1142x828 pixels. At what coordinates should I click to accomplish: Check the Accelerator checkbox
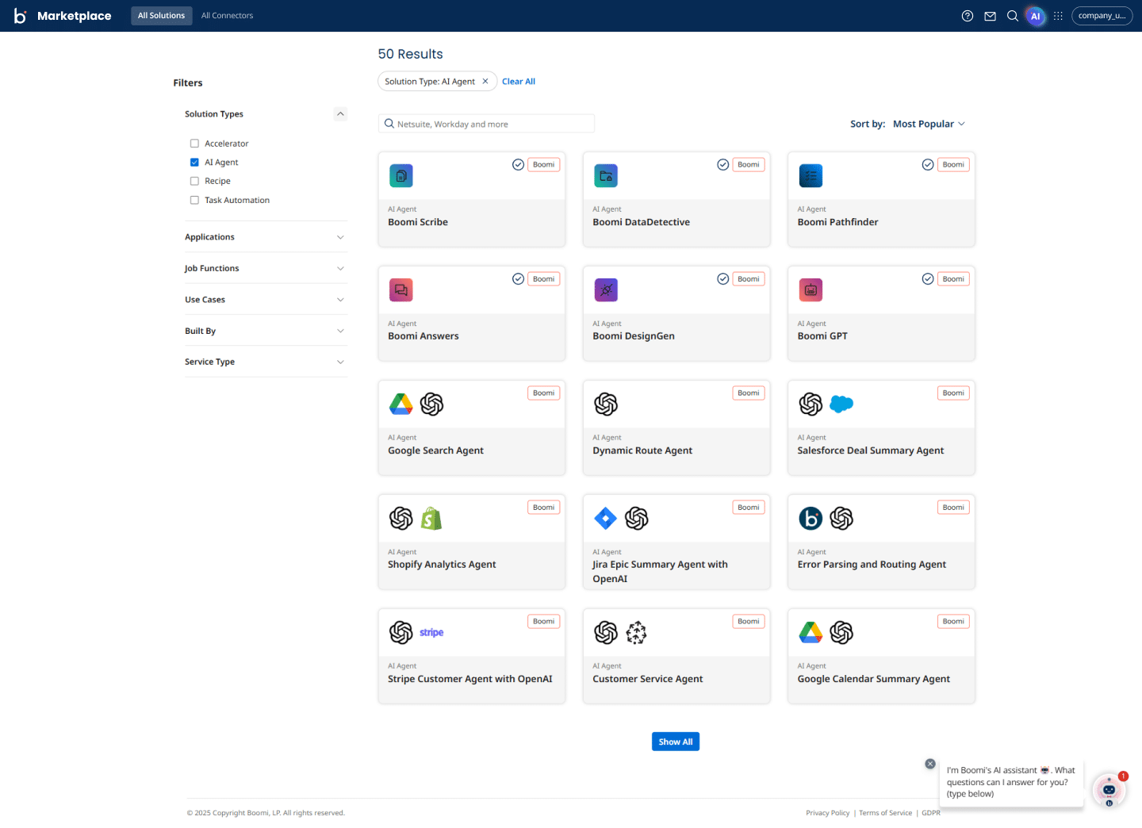[194, 144]
